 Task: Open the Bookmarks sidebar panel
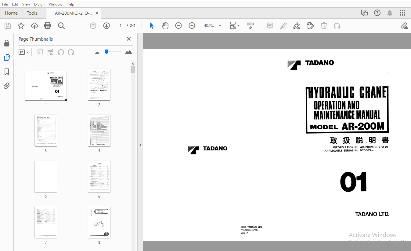7,72
